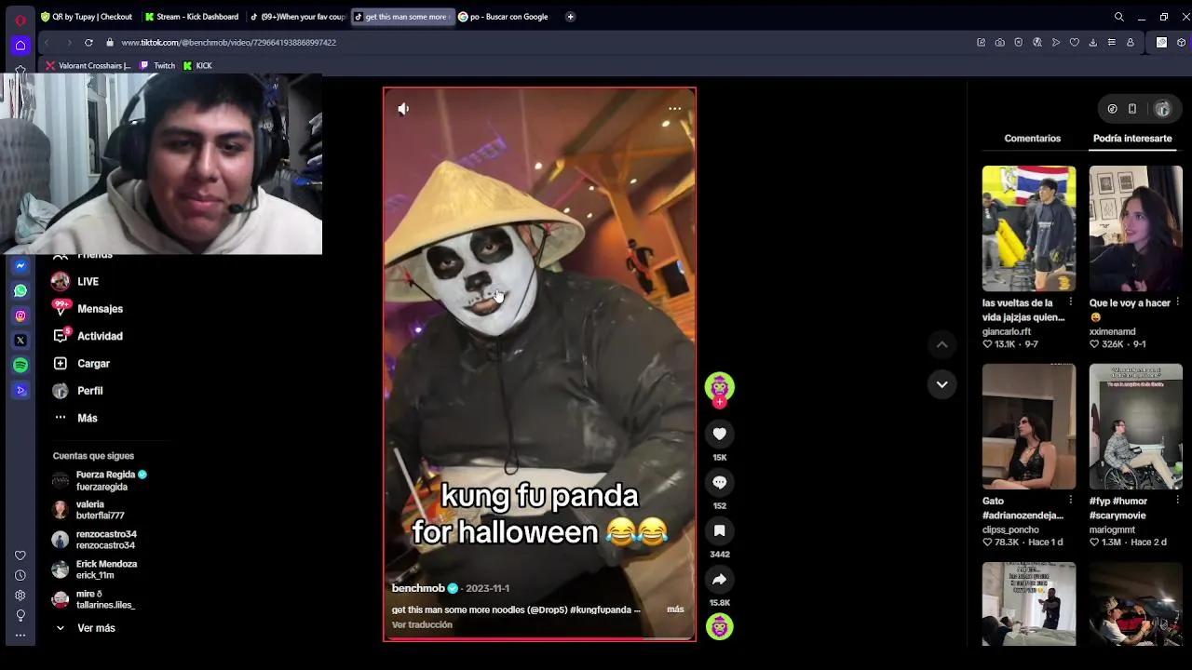Open Opera easy setup sliders icon
Viewport: 1192px width, 670px height.
tap(1111, 43)
